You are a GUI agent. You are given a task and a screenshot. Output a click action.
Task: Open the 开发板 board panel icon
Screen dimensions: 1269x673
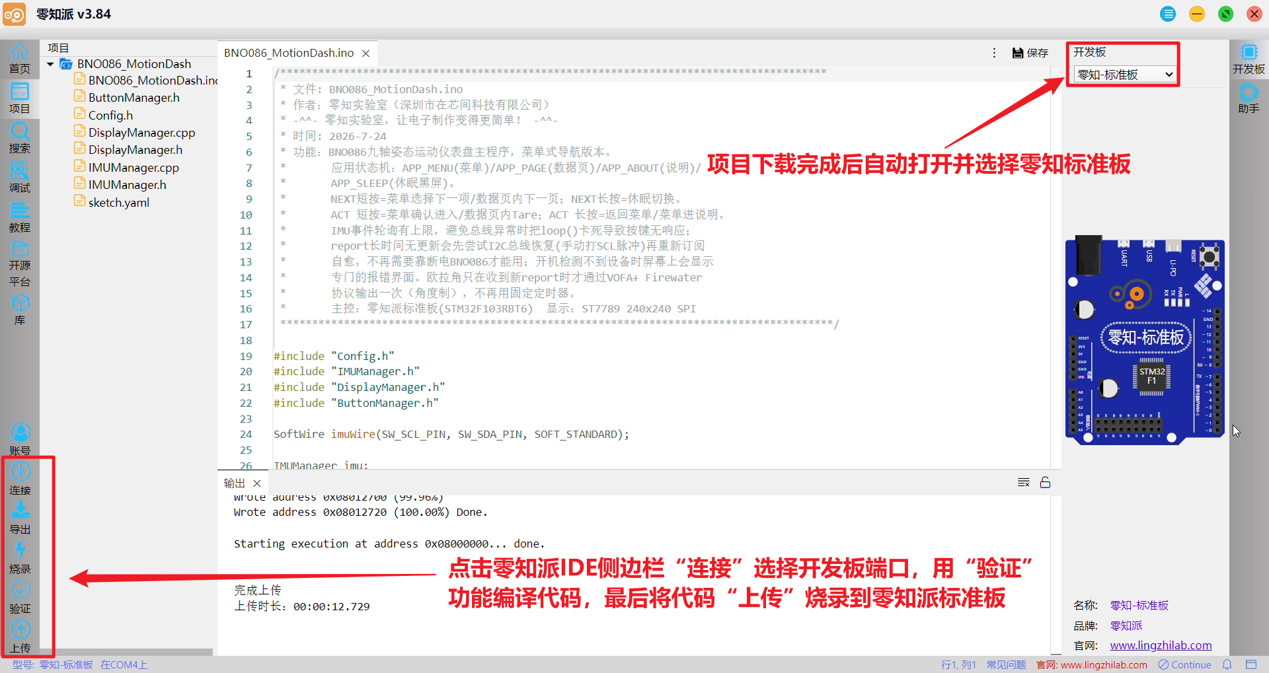pos(1249,59)
